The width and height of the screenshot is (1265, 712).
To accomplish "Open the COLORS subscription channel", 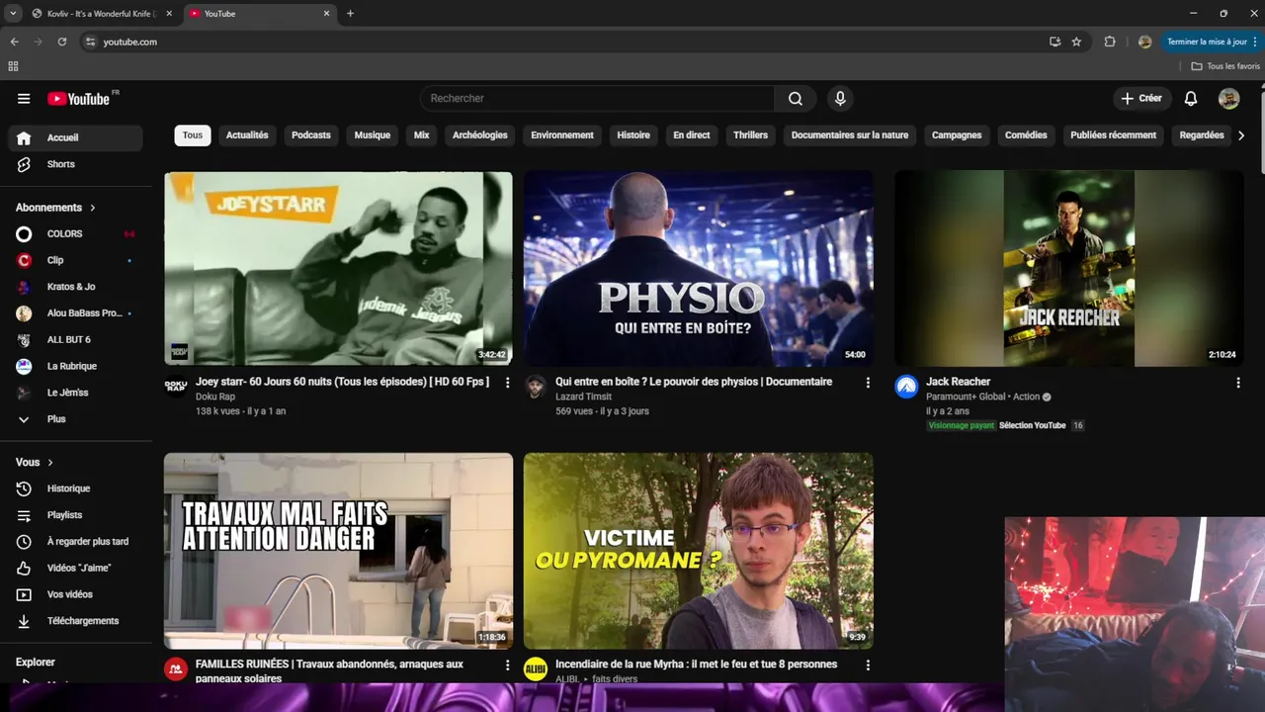I will click(75, 234).
